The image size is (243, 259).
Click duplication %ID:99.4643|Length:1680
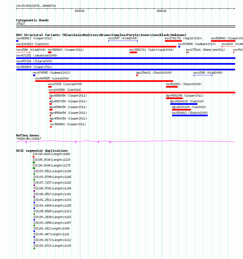coord(51,154)
